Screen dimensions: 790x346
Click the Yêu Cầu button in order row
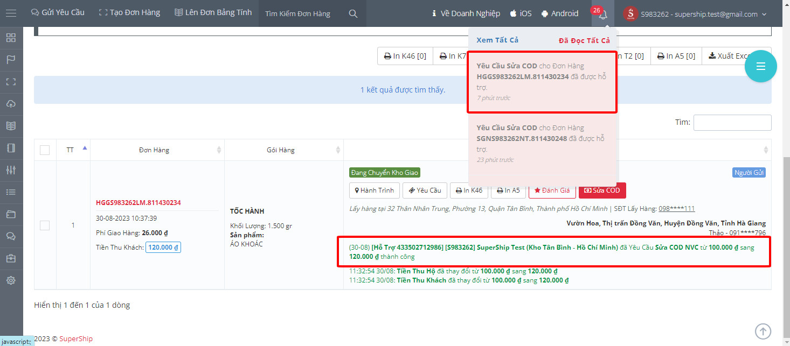pos(425,190)
